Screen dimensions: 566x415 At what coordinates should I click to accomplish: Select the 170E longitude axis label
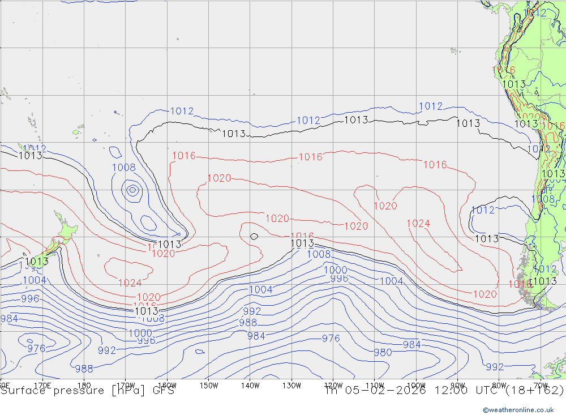pos(42,386)
